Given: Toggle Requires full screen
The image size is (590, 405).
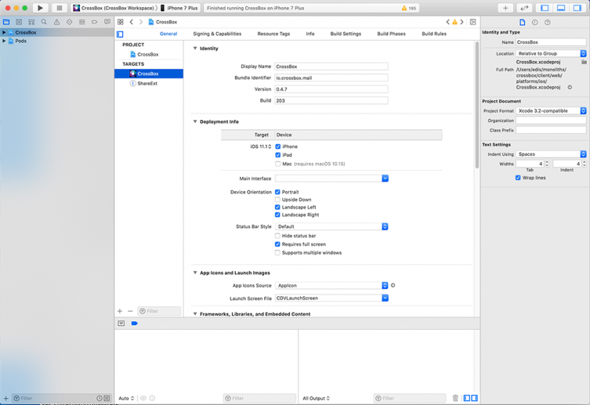Looking at the screenshot, I should click(x=277, y=244).
